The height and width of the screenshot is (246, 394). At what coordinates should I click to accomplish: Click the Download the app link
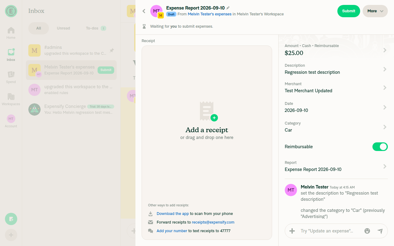tap(173, 214)
